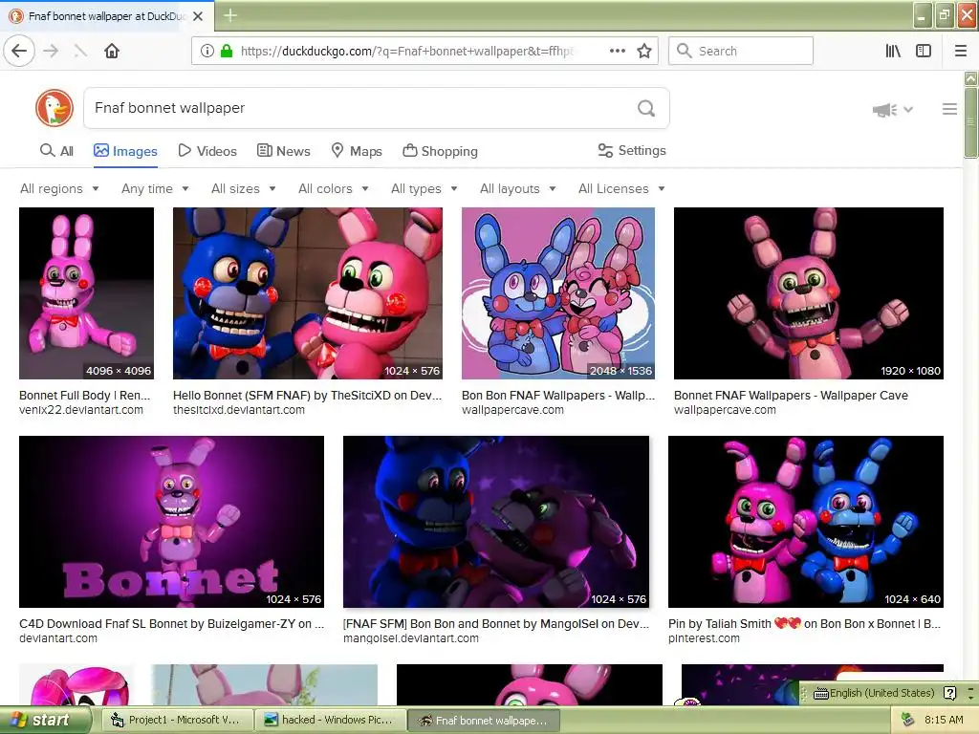This screenshot has height=734, width=979.
Task: Click the magnifier in DuckDuckGo search box
Action: point(646,108)
